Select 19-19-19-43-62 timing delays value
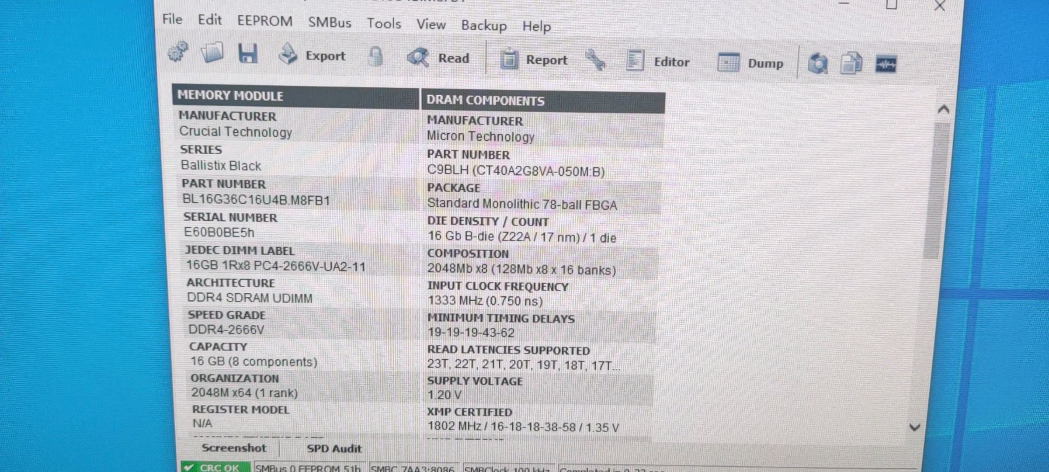 471,333
